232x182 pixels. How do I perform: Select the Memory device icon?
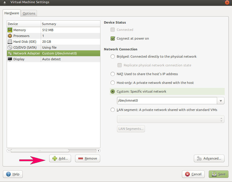click(x=10, y=30)
